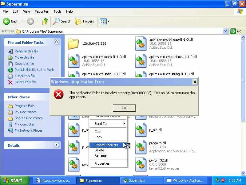Select the p_ole.dll file icon
This screenshot has height=185, width=246.
coord(141,130)
